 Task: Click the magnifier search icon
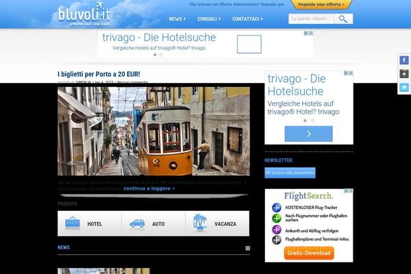pos(343,19)
